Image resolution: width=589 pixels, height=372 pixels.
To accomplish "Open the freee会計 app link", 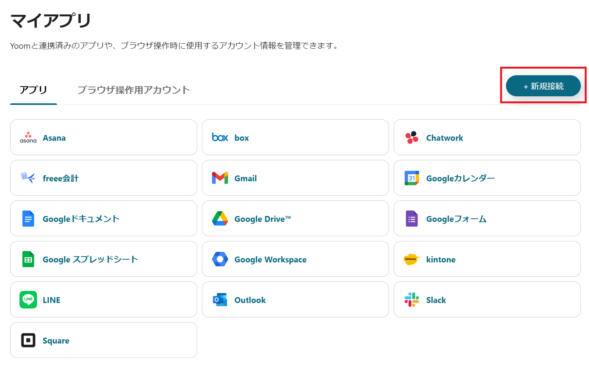I will [x=60, y=179].
